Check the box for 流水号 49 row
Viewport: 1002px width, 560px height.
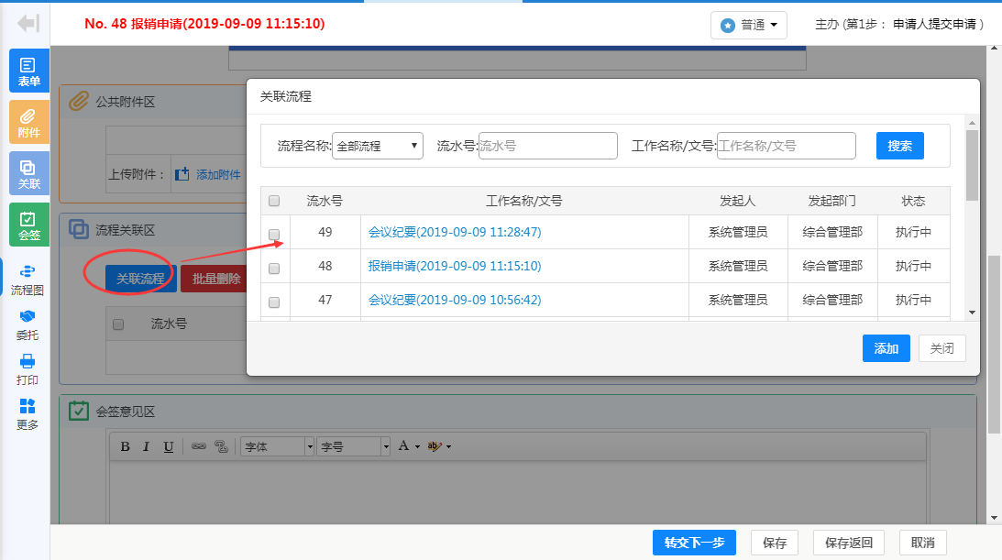pyautogui.click(x=274, y=234)
